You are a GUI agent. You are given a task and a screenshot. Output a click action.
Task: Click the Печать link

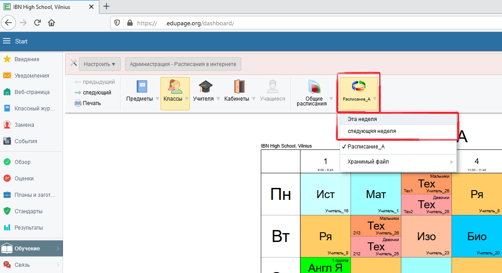click(x=92, y=103)
